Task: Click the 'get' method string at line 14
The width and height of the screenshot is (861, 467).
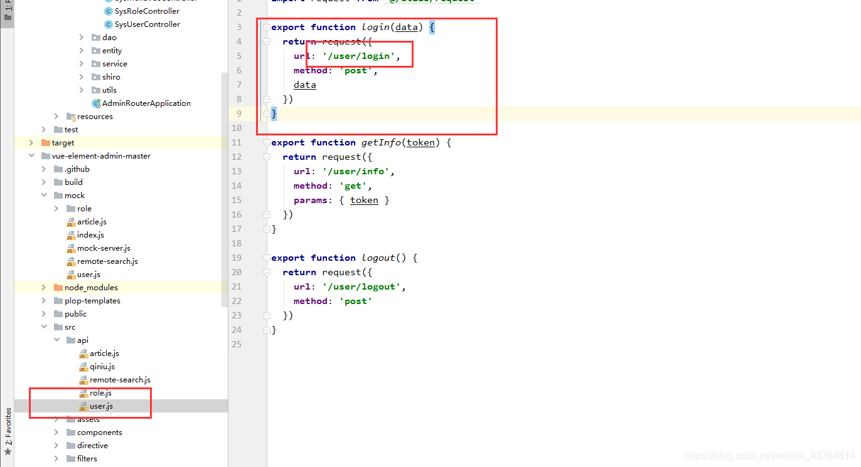Action: [x=353, y=186]
